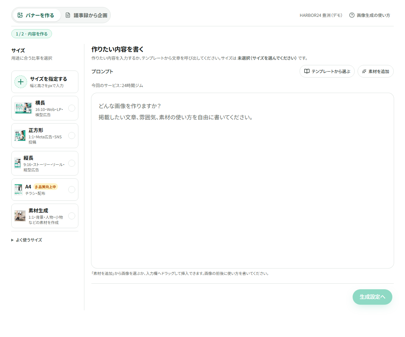Click the 1/2・内容を作る step badge
This screenshot has width=405, height=337.
[32, 34]
